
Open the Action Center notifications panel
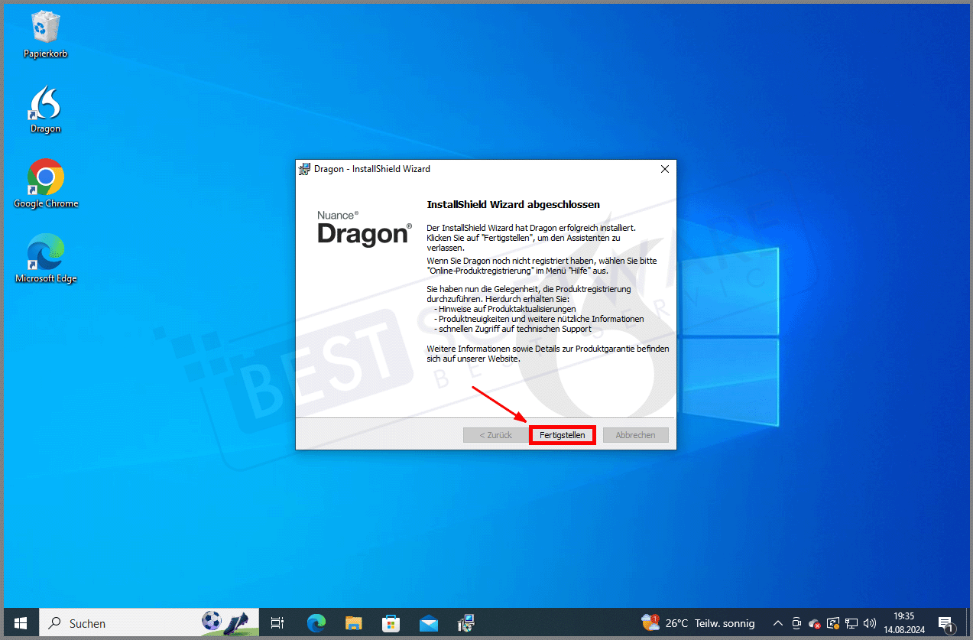tap(945, 622)
